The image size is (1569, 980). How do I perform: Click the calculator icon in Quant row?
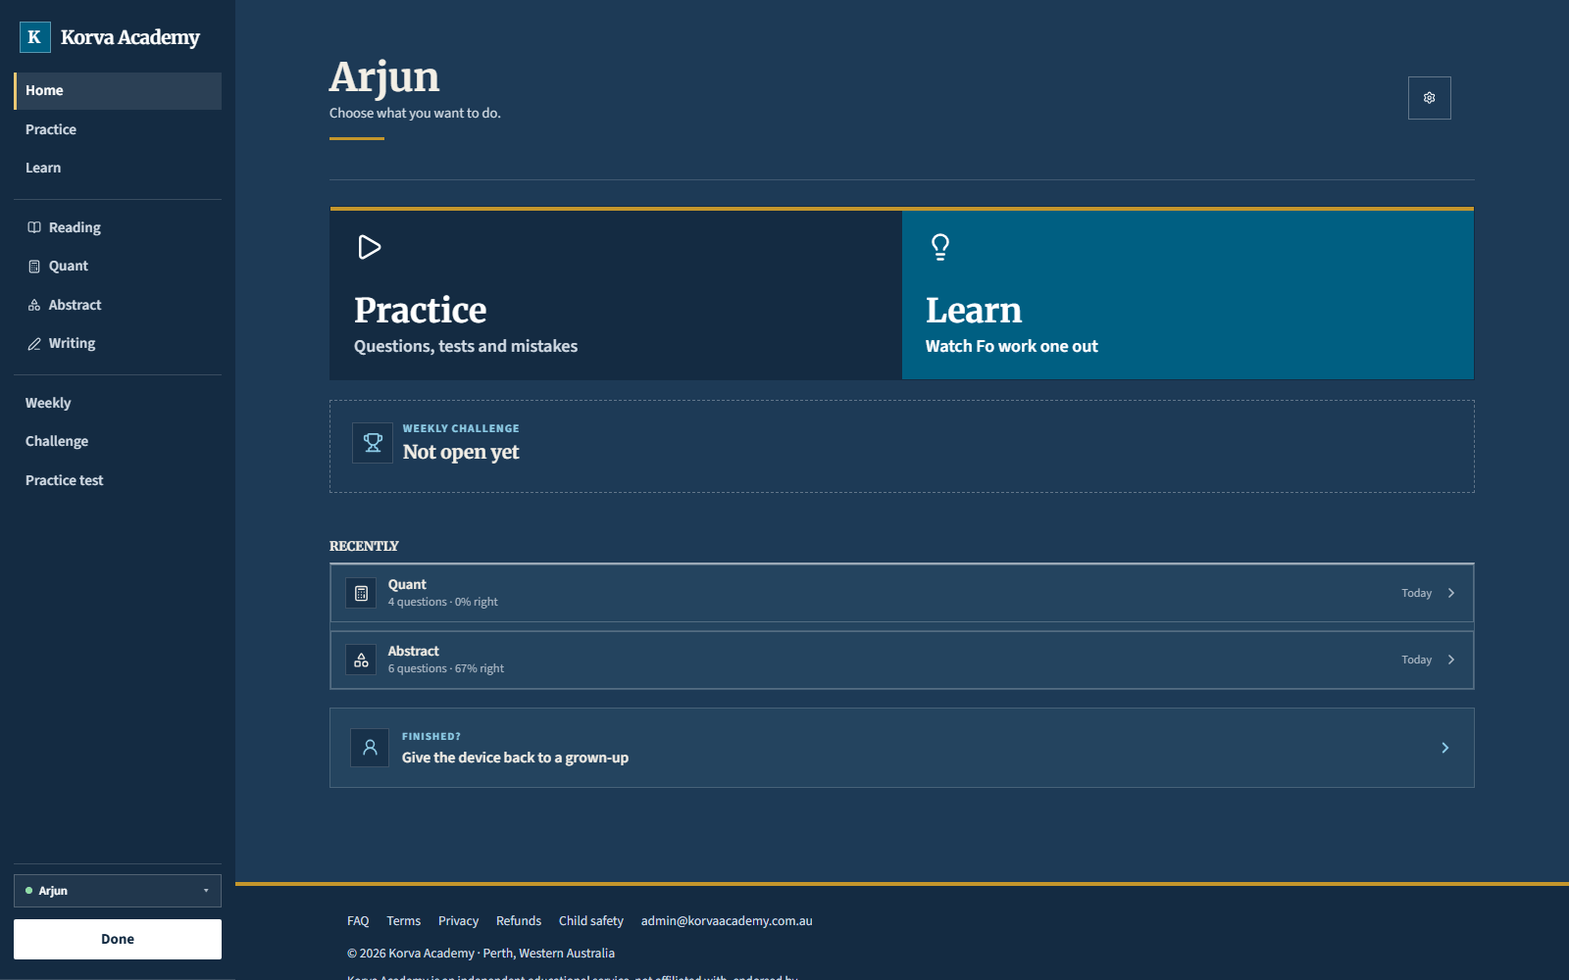tap(361, 593)
